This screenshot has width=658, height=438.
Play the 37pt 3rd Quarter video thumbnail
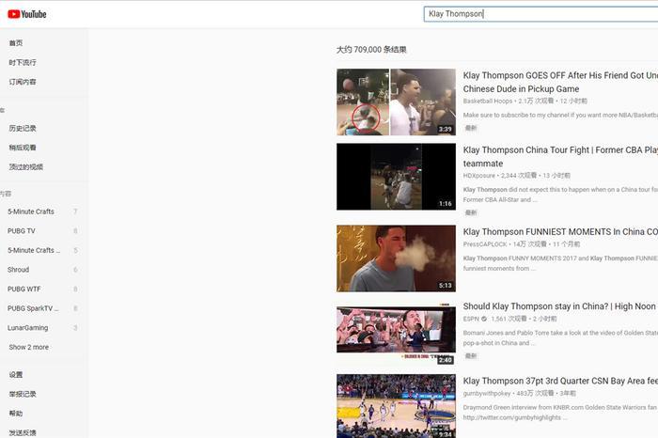[396, 406]
